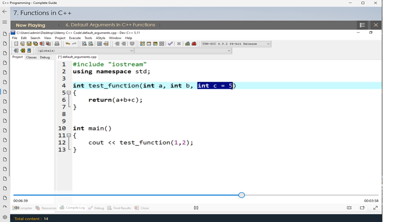395x222 pixels.
Task: Pause the video playback
Action: click(196, 208)
